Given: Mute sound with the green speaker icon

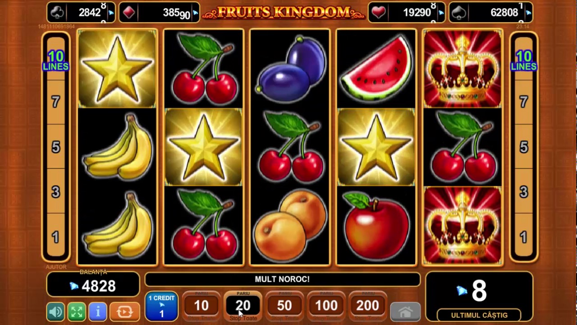Looking at the screenshot, I should point(55,311).
